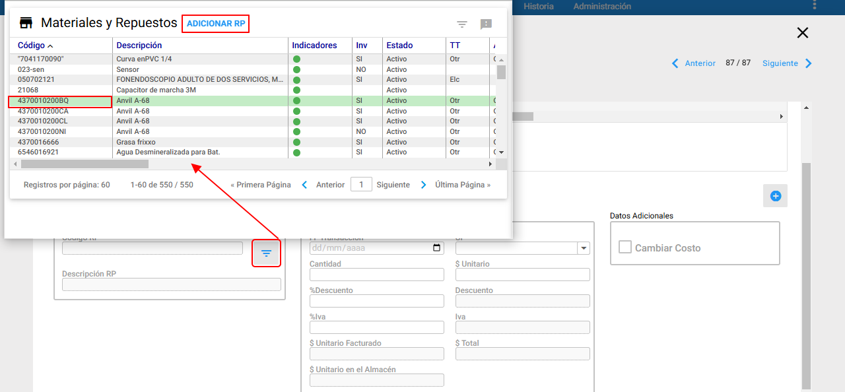
Task: Click the table horizontal scrollbar thumb
Action: (x=84, y=164)
